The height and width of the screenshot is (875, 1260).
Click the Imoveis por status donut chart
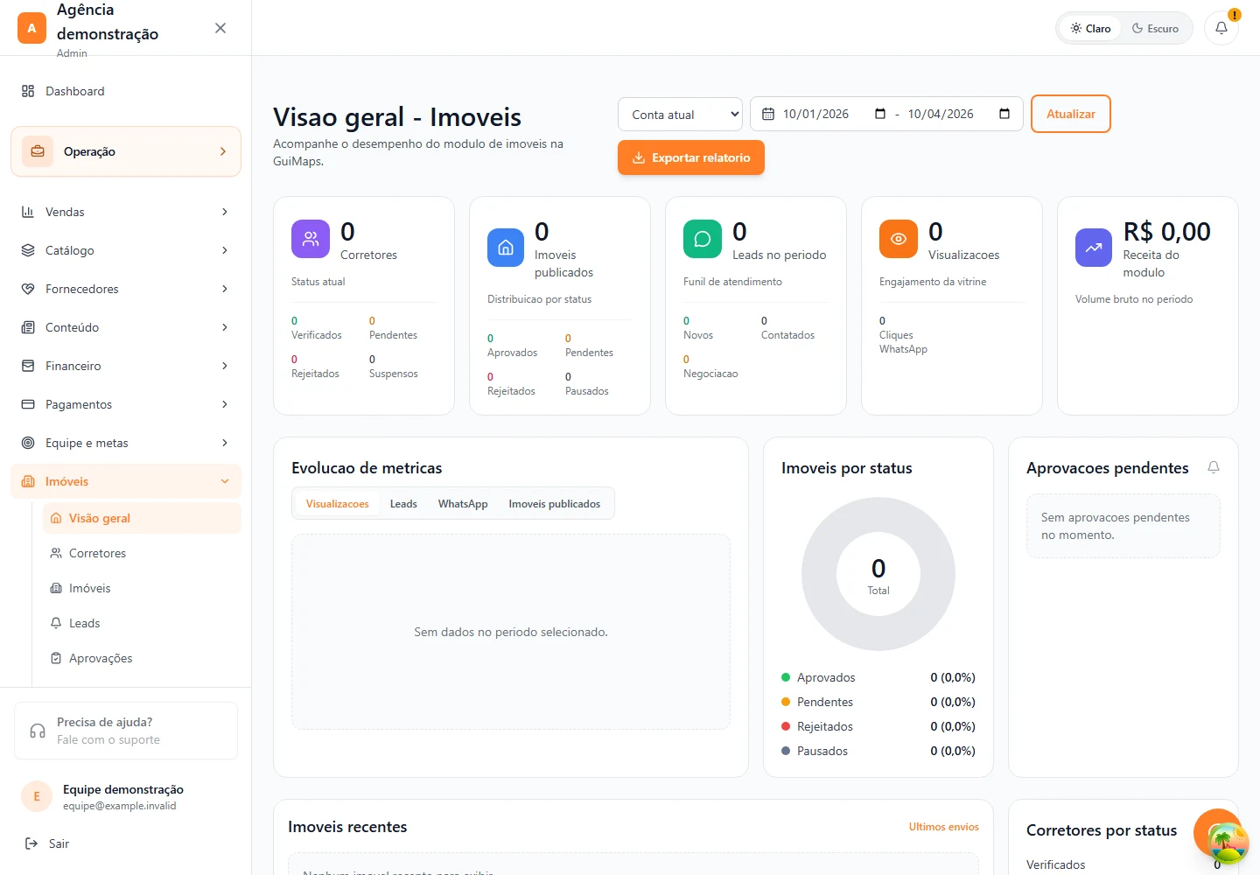tap(878, 574)
